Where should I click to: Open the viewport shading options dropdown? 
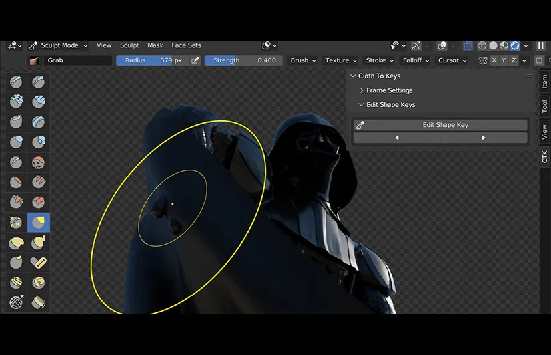526,46
